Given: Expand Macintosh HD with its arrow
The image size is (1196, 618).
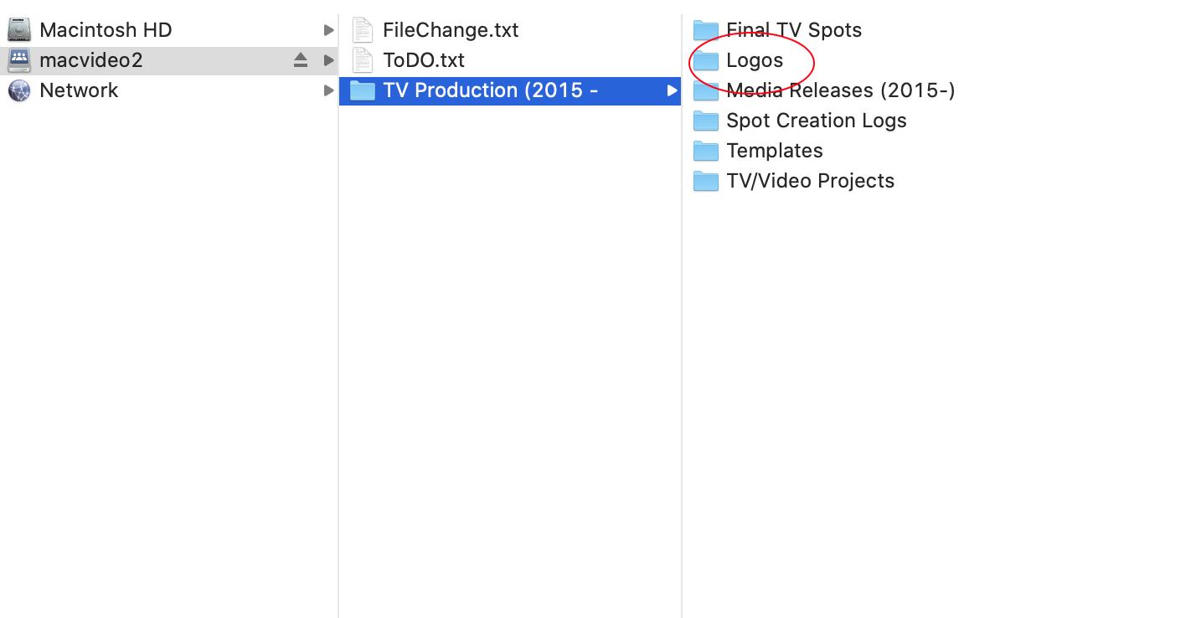Looking at the screenshot, I should click(328, 30).
